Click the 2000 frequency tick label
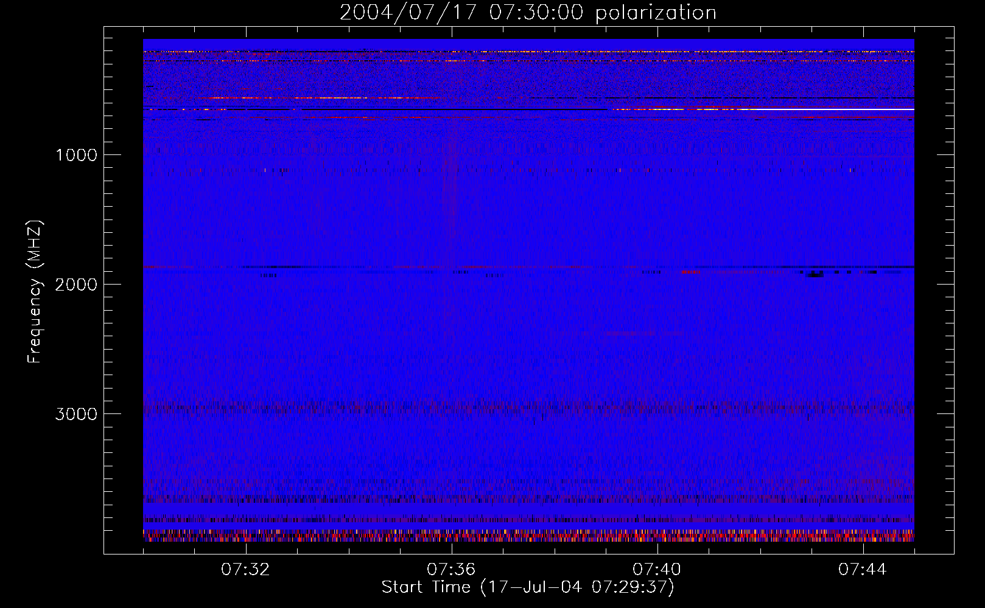Image resolution: width=985 pixels, height=608 pixels. [x=77, y=285]
